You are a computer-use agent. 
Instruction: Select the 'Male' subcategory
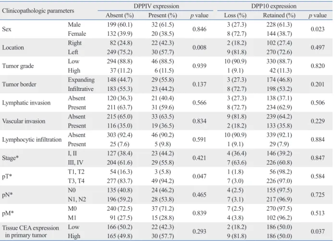point(74,25)
